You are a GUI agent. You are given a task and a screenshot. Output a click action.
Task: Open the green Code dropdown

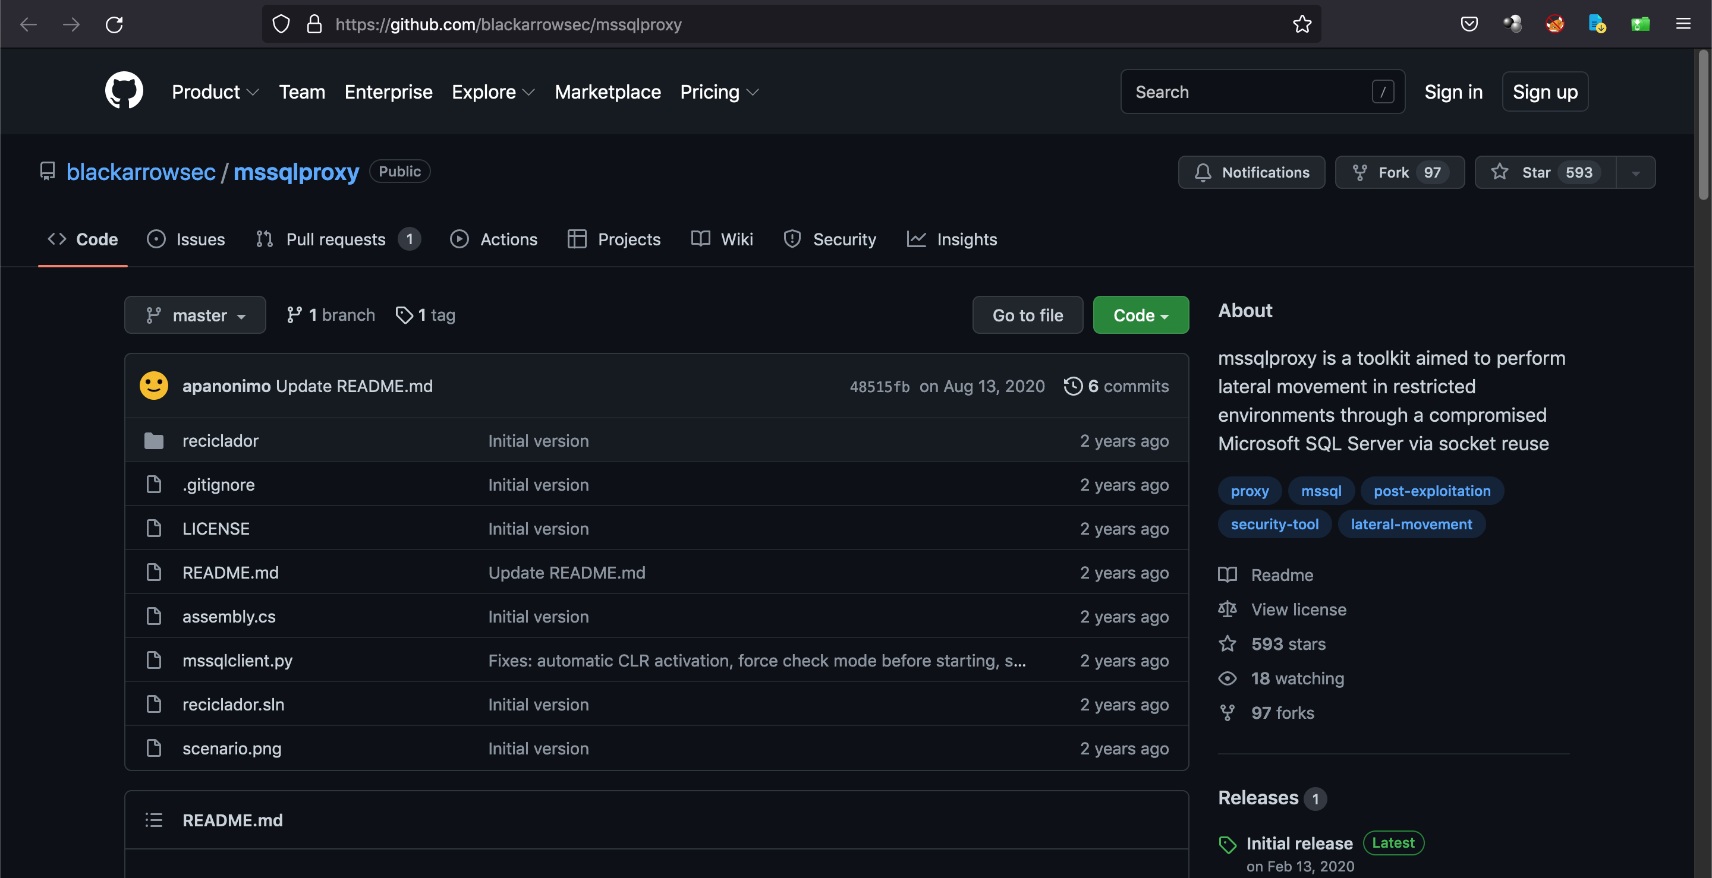[x=1141, y=315]
